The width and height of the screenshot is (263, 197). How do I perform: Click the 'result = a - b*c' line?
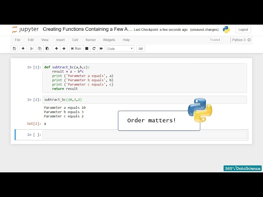(x=68, y=71)
